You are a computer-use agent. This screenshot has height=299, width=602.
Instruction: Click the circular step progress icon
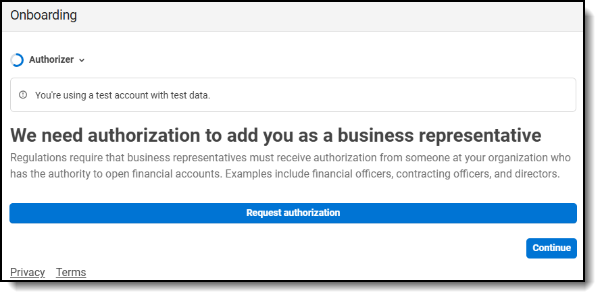pyautogui.click(x=17, y=60)
